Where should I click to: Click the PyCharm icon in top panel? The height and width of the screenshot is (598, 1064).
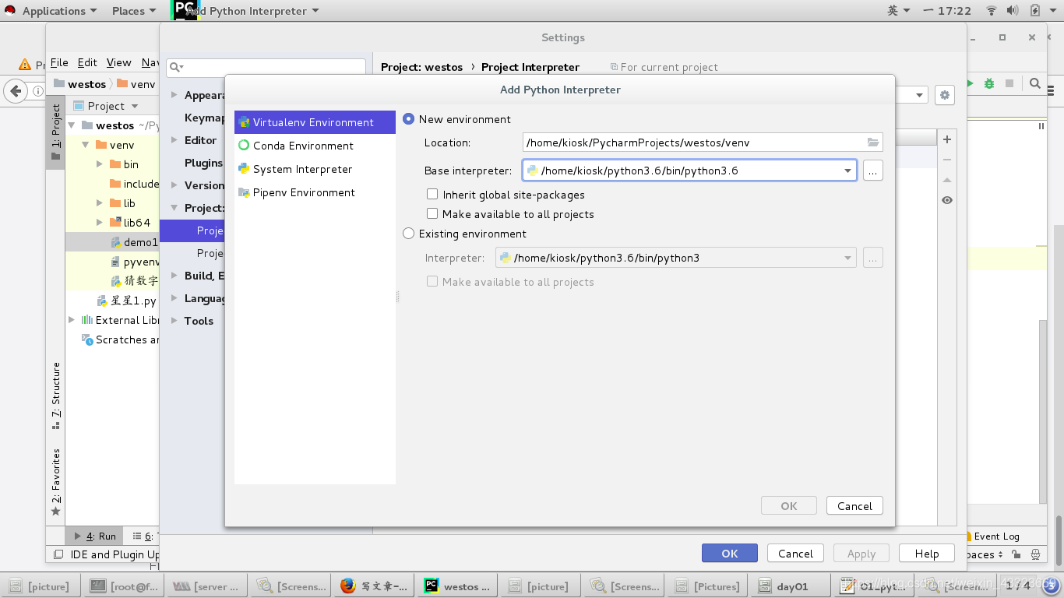185,10
